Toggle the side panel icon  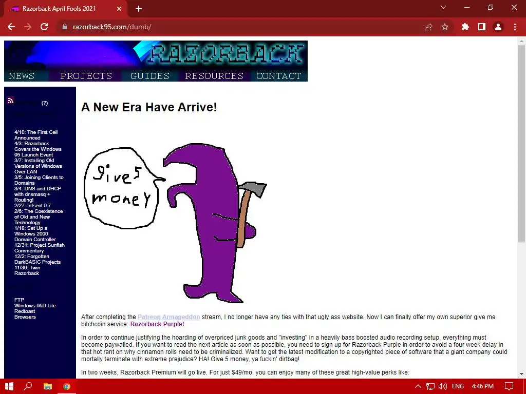[482, 27]
